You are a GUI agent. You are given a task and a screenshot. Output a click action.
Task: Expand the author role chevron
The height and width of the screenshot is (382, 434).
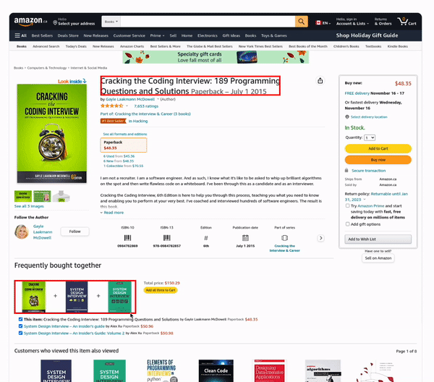click(158, 99)
